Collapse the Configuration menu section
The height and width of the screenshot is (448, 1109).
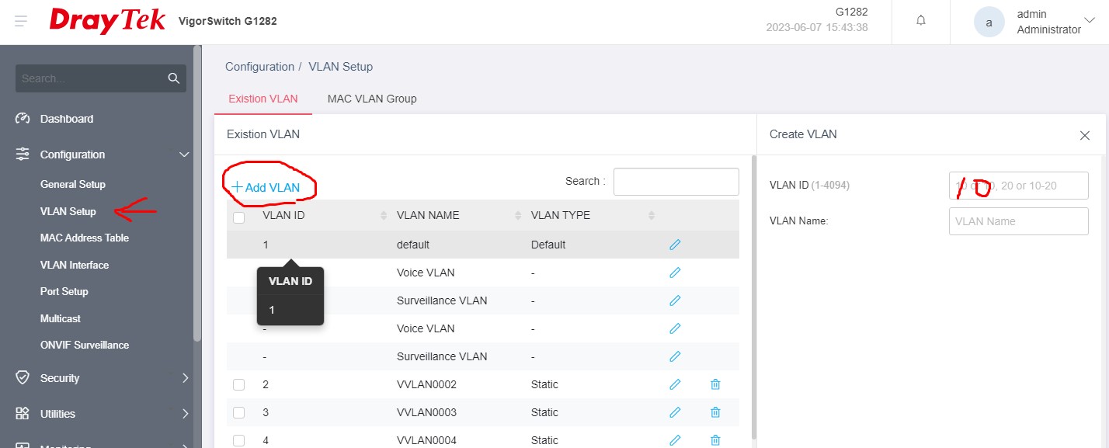click(x=184, y=155)
